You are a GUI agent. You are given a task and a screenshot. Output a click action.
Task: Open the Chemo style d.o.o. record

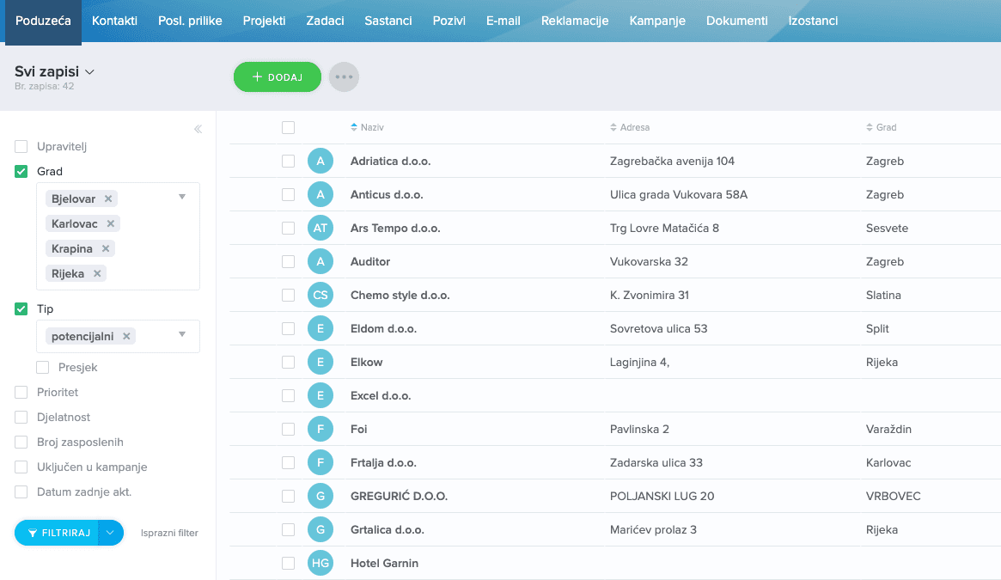coord(400,295)
